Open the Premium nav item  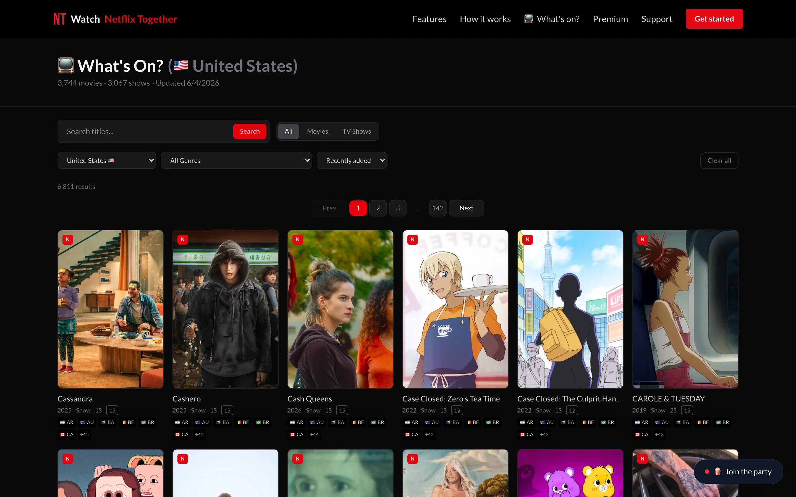(x=610, y=19)
